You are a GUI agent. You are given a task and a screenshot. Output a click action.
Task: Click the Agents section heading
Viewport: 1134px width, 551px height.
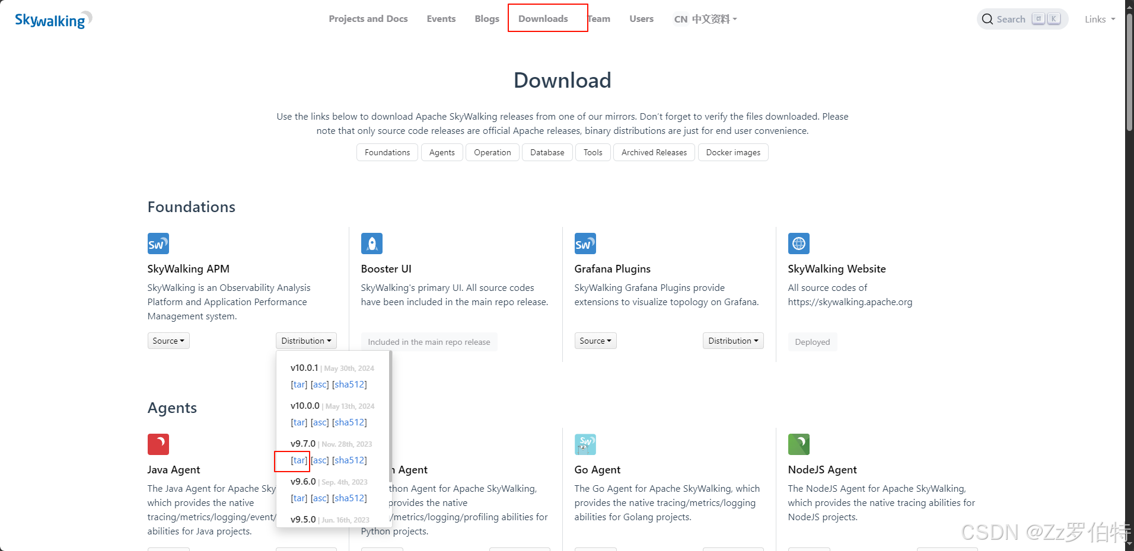pyautogui.click(x=172, y=408)
